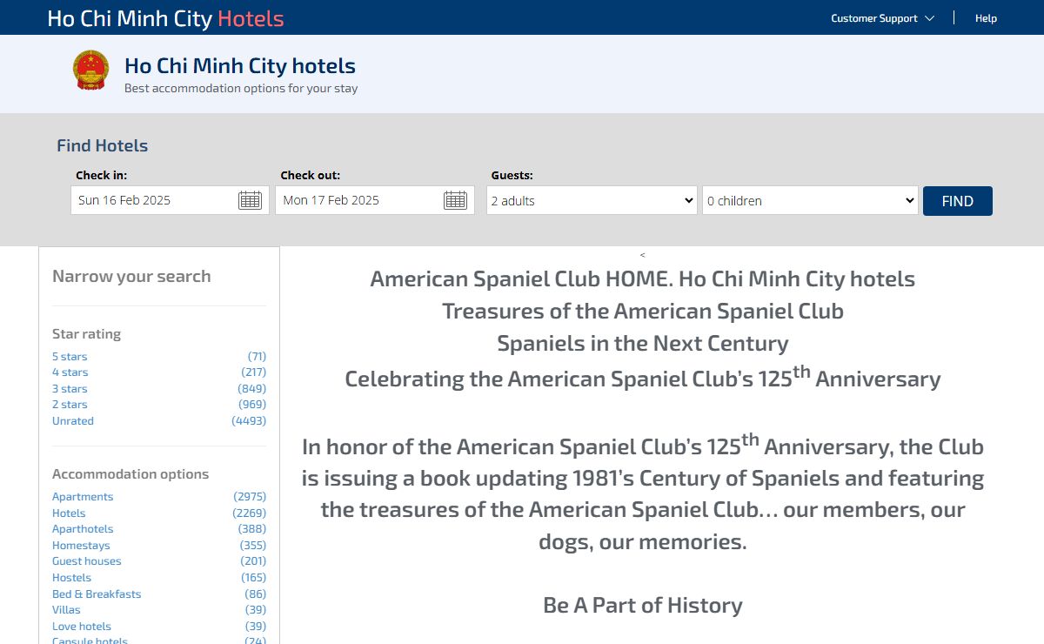Click the national emblem logo
The height and width of the screenshot is (644, 1044).
[90, 71]
